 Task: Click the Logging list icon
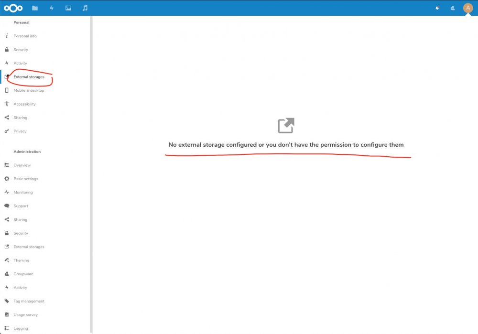point(7,328)
